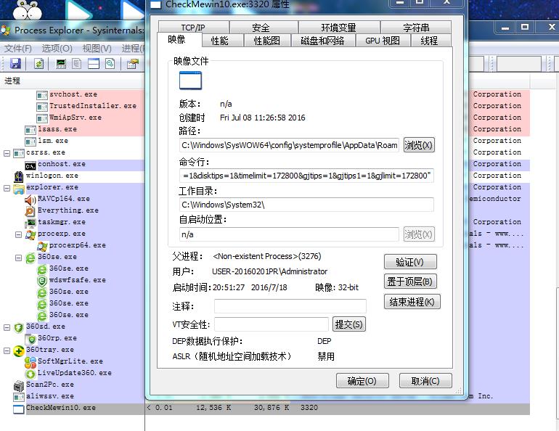
Task: Click the Save toolbar icon in Process Explorer
Action: click(x=16, y=64)
